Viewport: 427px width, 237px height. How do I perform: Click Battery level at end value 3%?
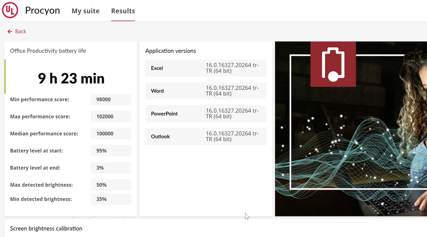111,168
